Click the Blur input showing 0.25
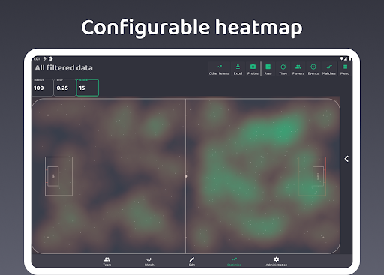384x275 pixels. 64,88
